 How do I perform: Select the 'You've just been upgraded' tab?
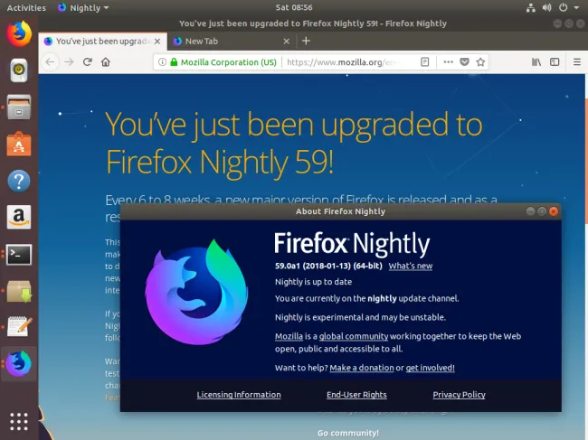(x=103, y=42)
